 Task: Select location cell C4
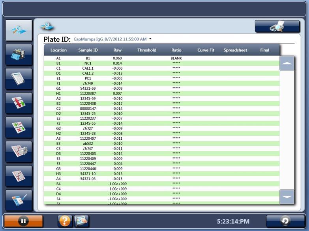pyautogui.click(x=58, y=189)
